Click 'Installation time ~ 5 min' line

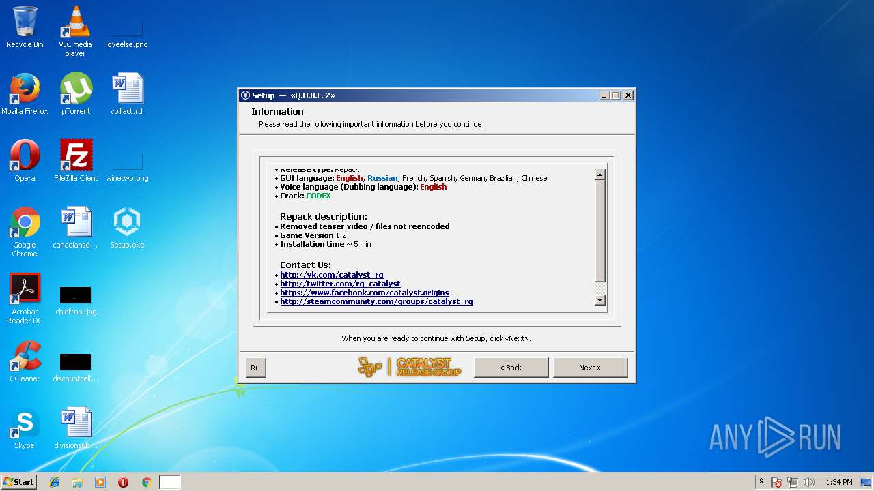[326, 244]
